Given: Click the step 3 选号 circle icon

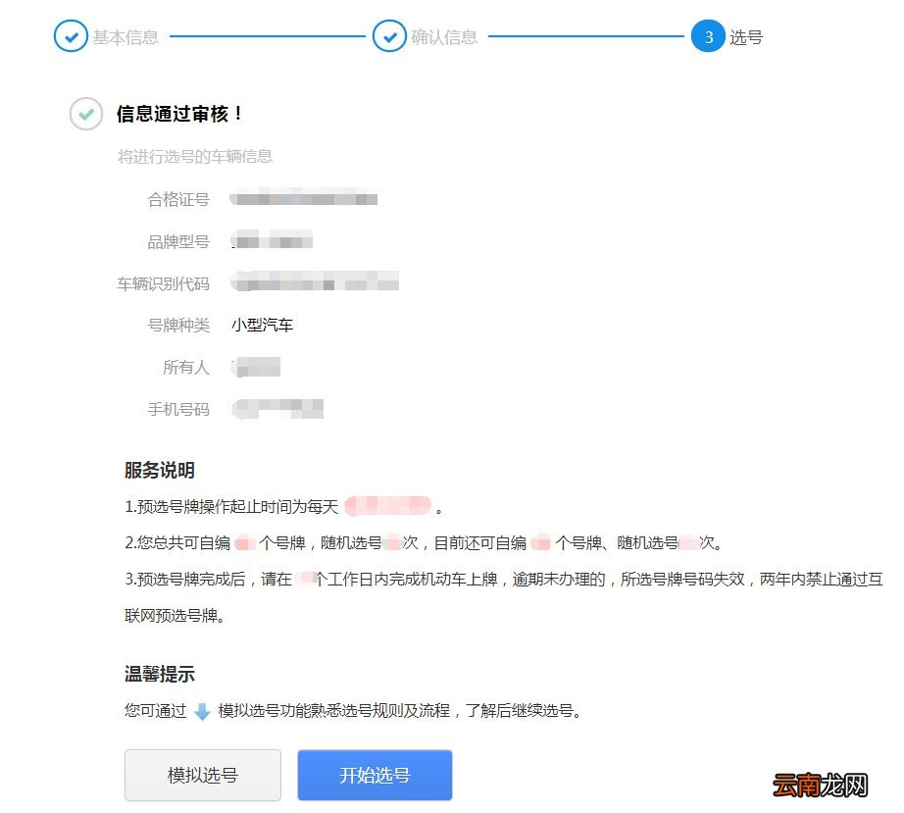Looking at the screenshot, I should tap(708, 36).
